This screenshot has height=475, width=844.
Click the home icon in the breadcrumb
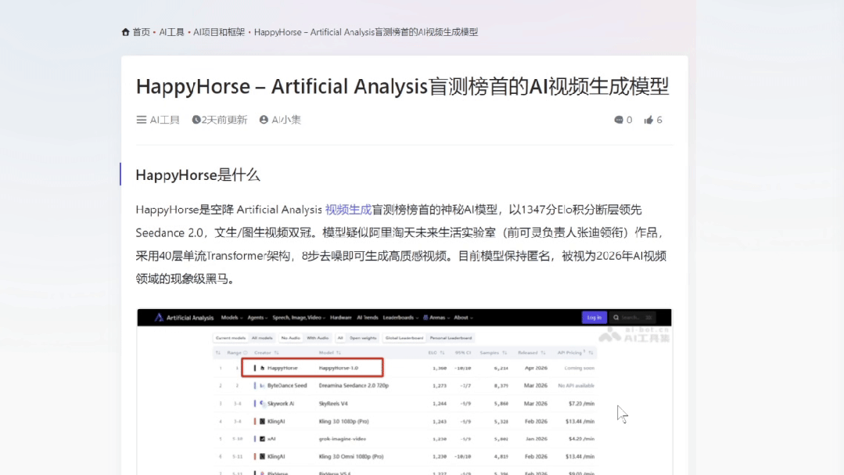click(x=125, y=32)
